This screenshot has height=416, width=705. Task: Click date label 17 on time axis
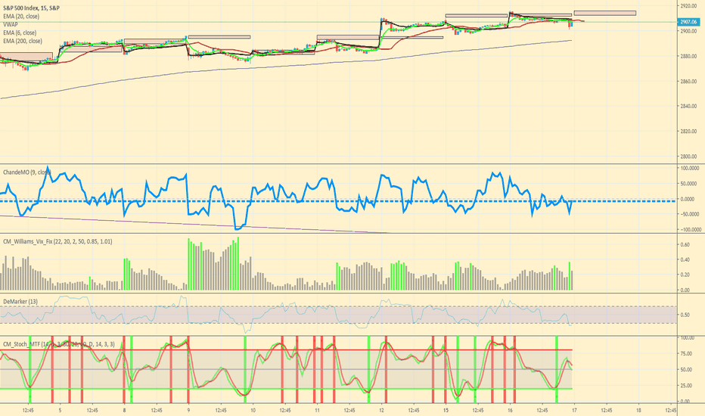click(x=575, y=410)
